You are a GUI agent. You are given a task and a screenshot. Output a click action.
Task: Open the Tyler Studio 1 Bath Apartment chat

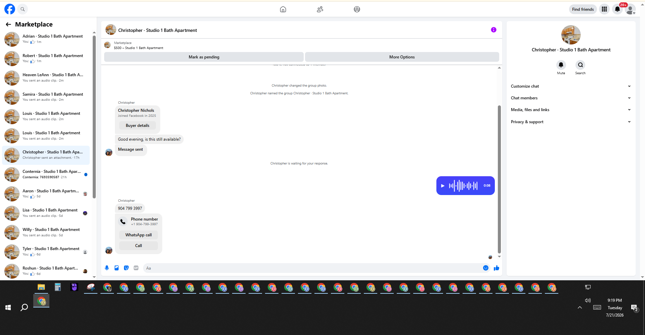[x=46, y=251]
